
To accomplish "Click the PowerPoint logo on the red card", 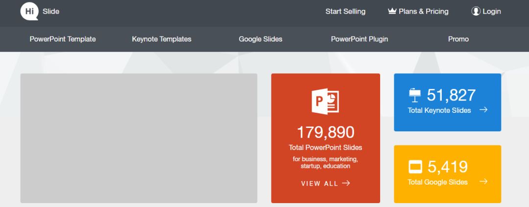I will click(x=325, y=102).
